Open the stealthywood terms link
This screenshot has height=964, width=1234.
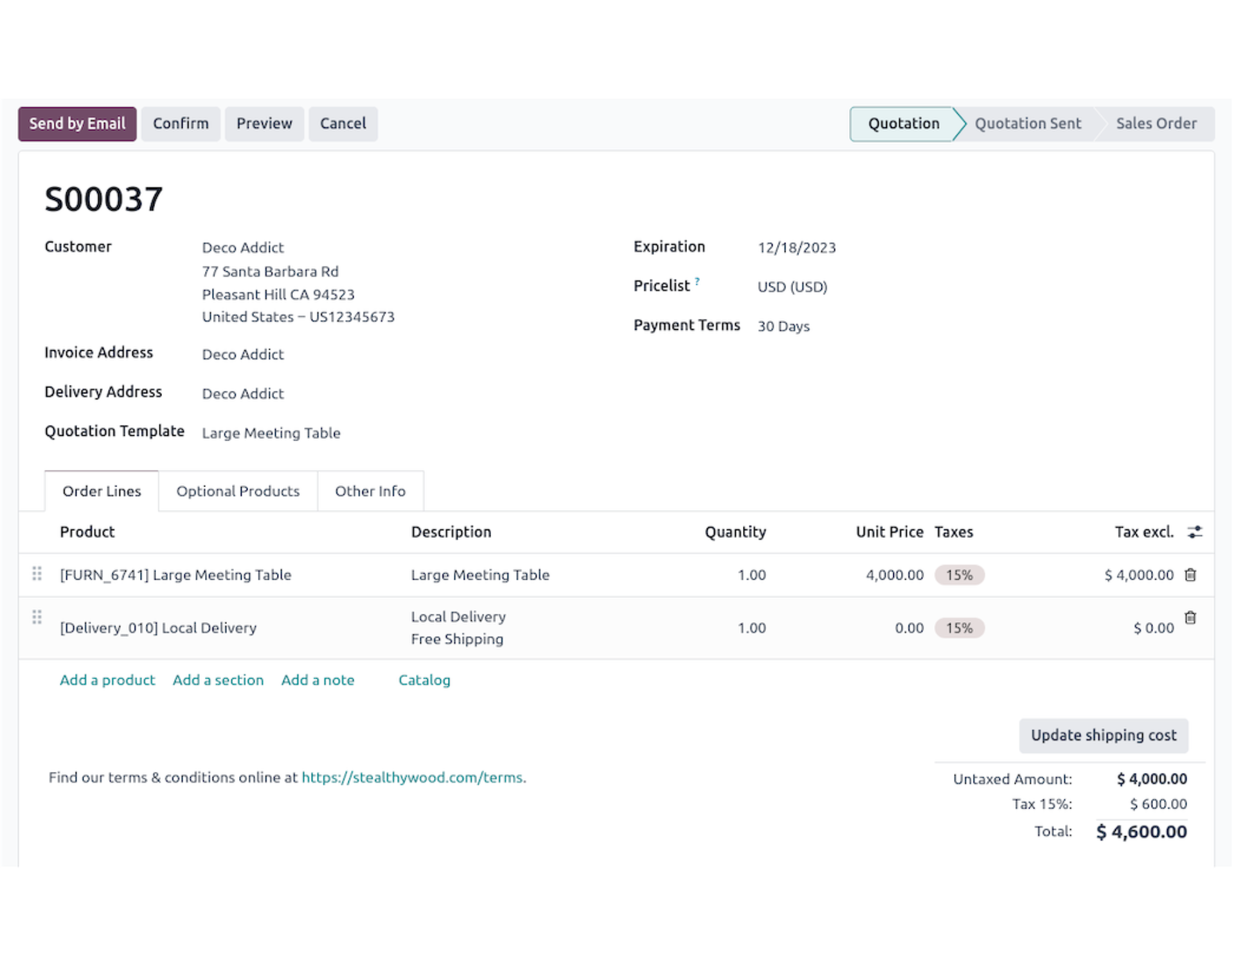412,778
